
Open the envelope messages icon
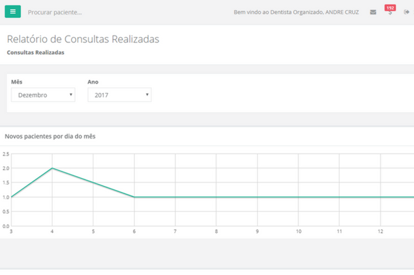coord(373,13)
